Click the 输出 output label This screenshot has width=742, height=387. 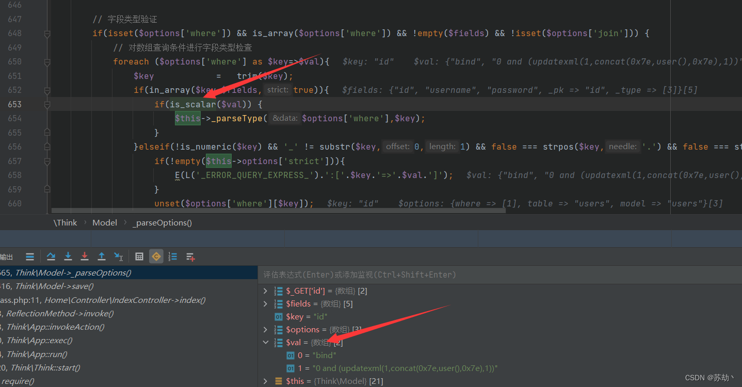click(7, 256)
